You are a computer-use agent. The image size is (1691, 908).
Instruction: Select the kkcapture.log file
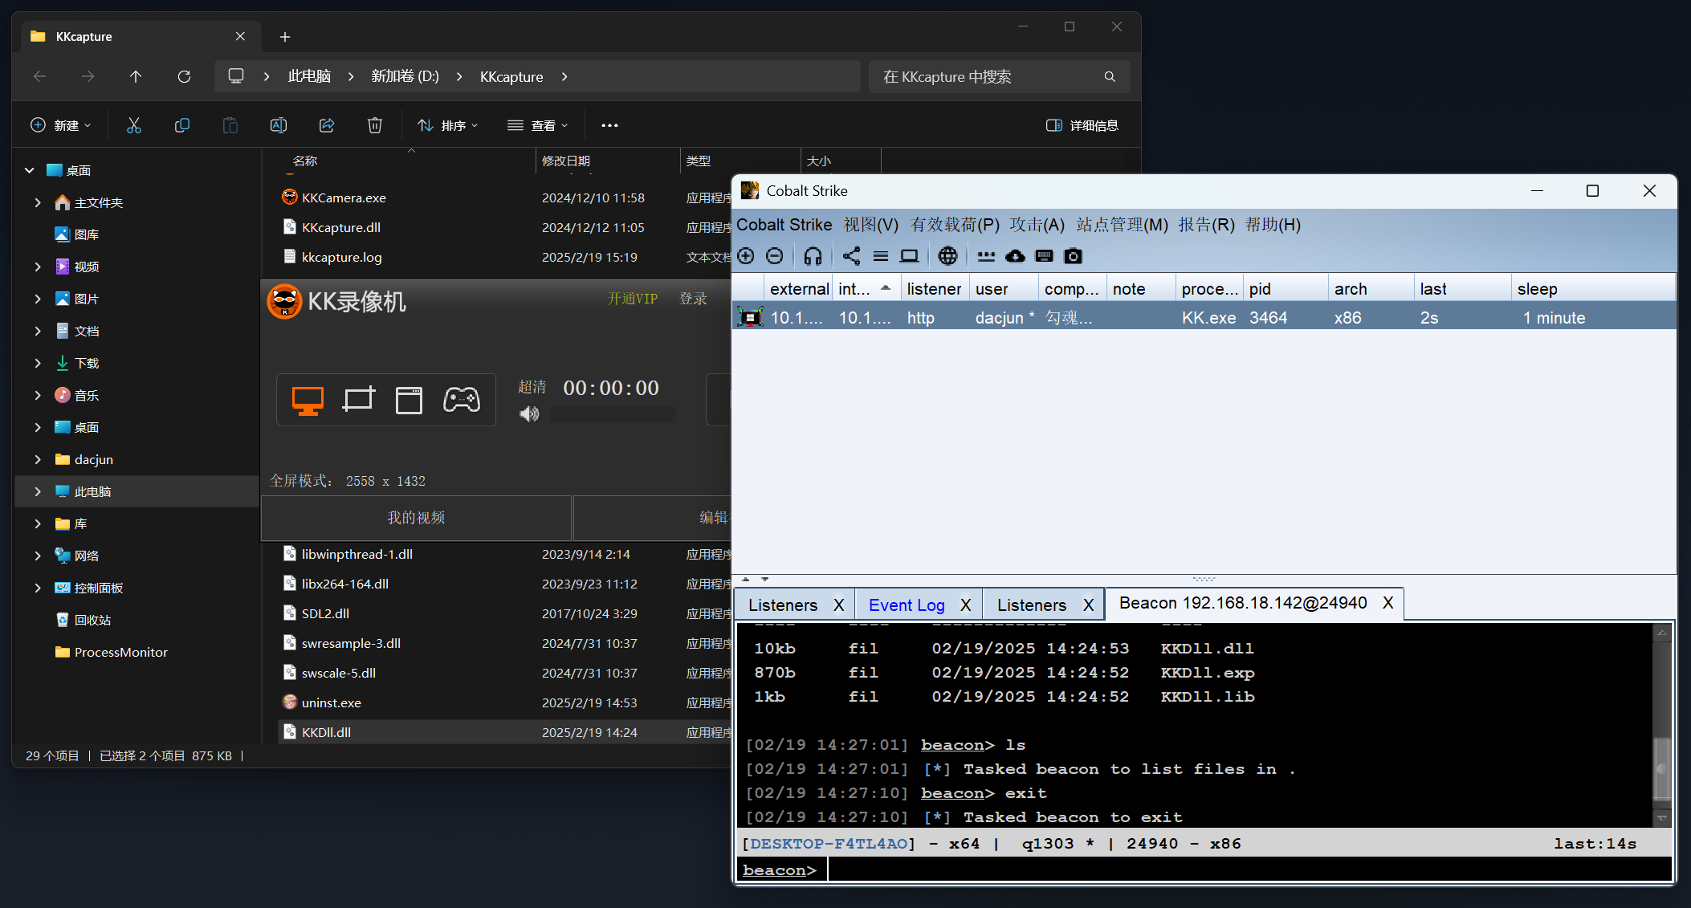click(341, 258)
